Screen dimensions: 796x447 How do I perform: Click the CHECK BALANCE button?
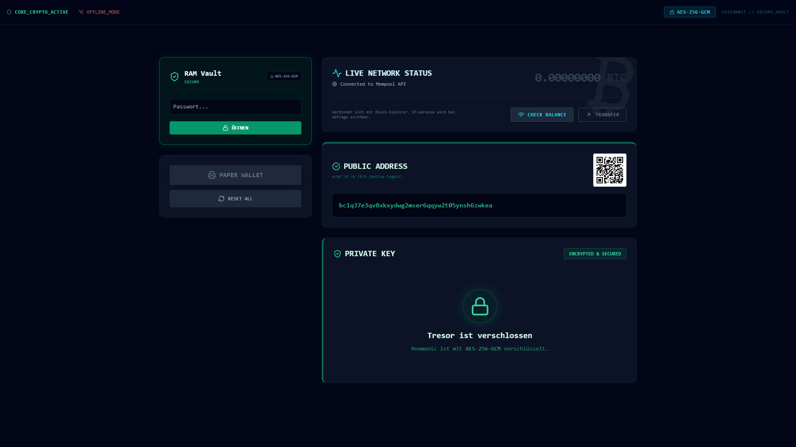(541, 115)
